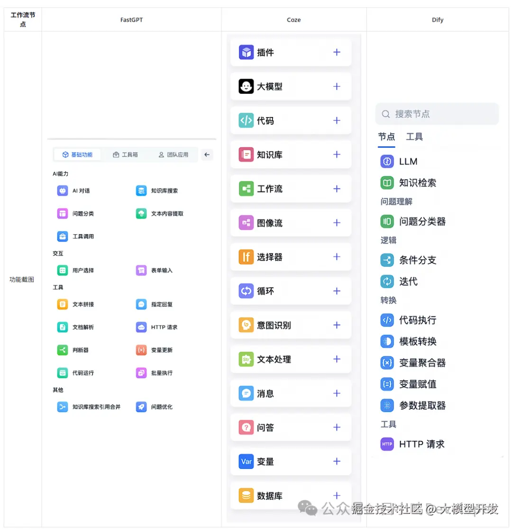The image size is (512, 529).
Task: Select the 变量更新 node icon
Action: 141,350
